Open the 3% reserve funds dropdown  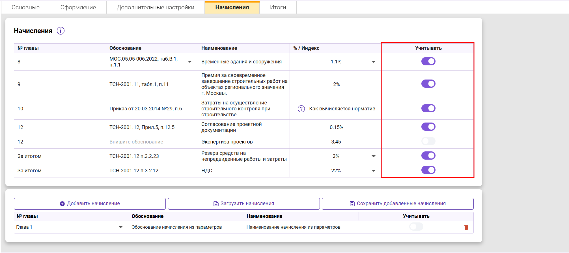click(x=373, y=156)
